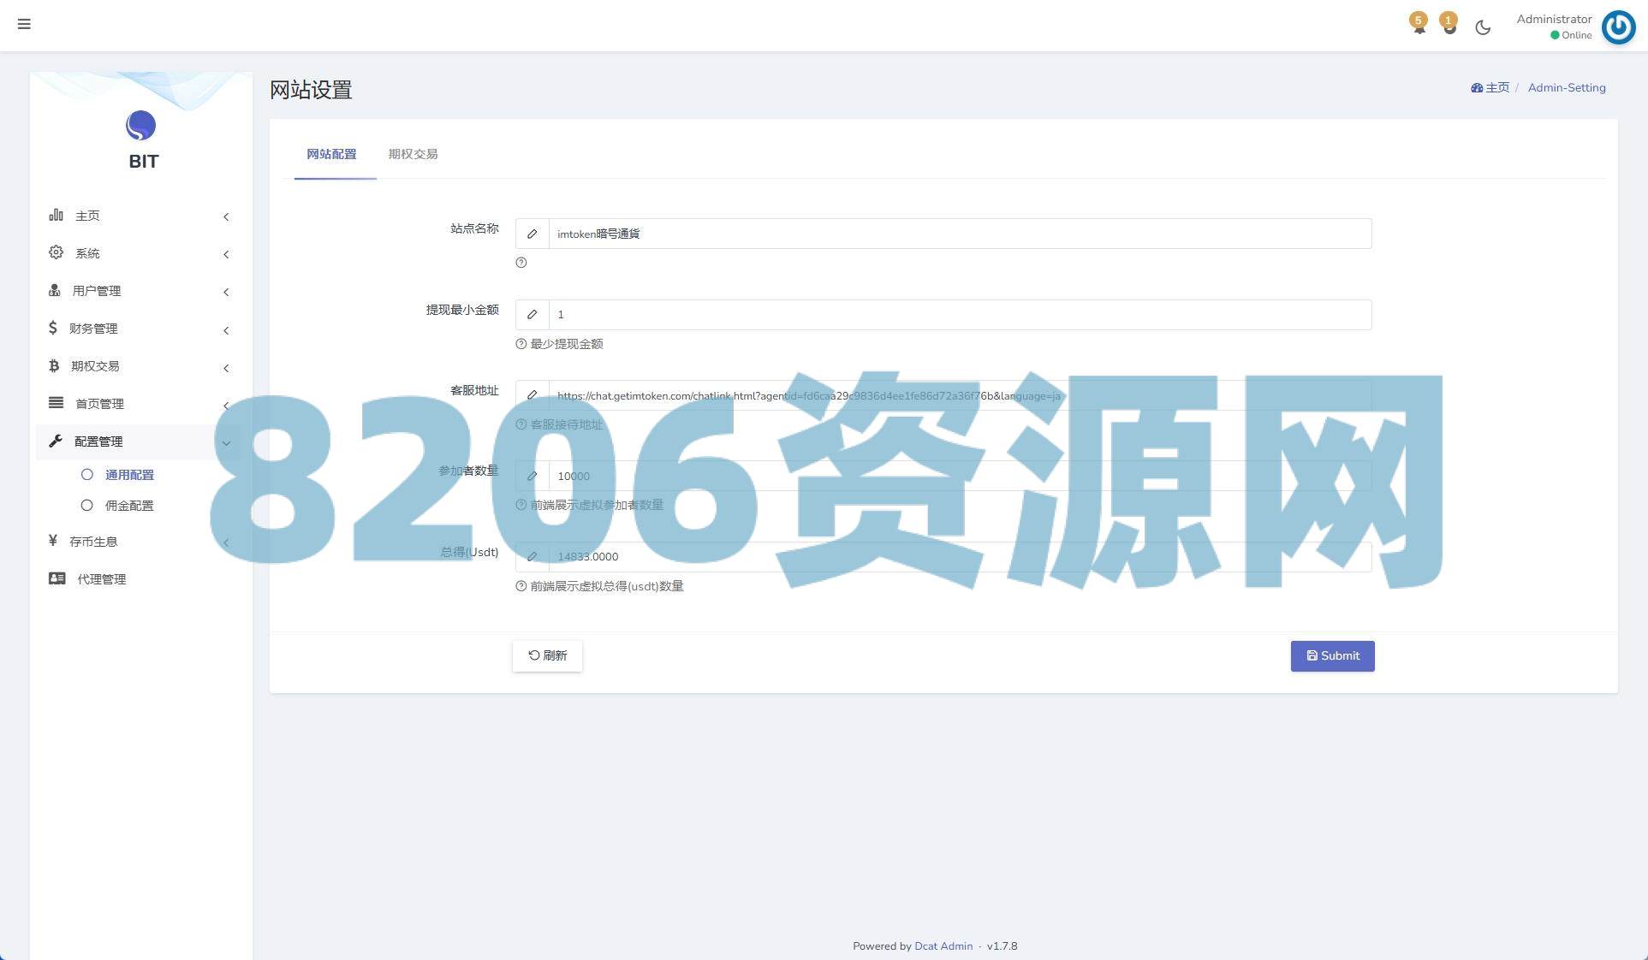The width and height of the screenshot is (1648, 960).
Task: Click the Administrator avatar power icon
Action: [x=1618, y=27]
